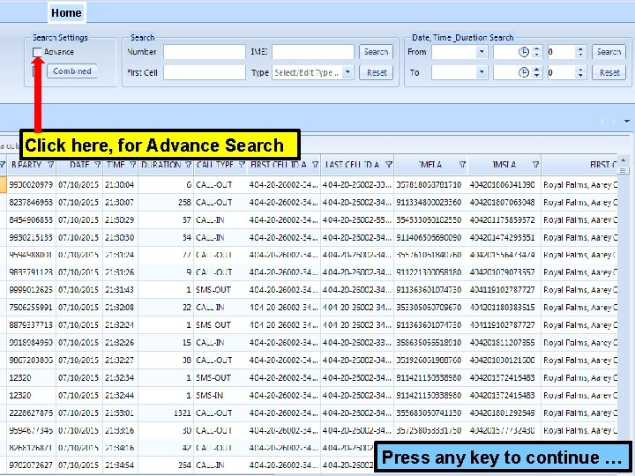Click the clock icon in To time field
Image resolution: width=635 pixels, height=476 pixels.
[x=524, y=72]
